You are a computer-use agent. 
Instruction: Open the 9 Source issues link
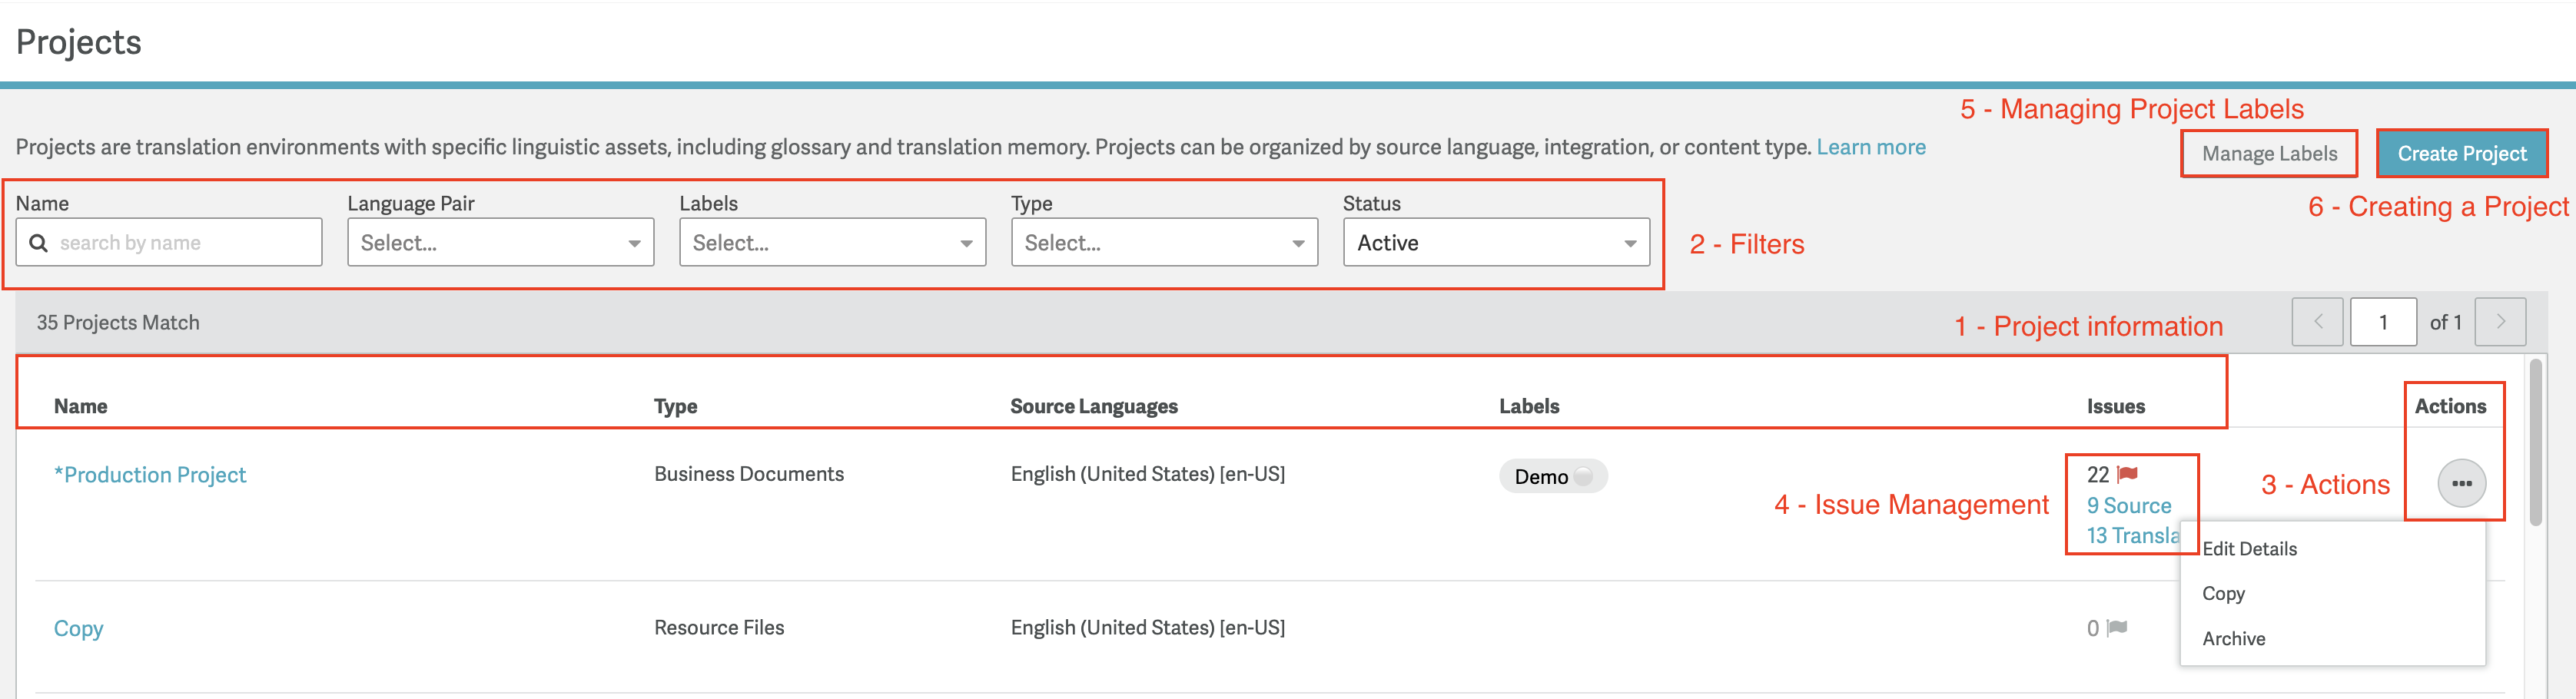2129,506
